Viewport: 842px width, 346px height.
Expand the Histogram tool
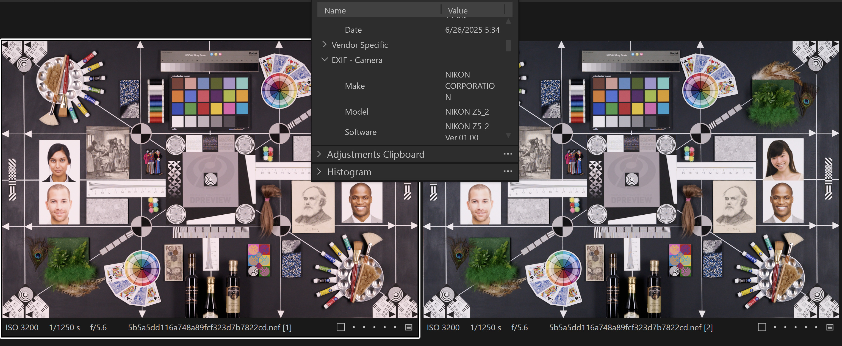[319, 172]
